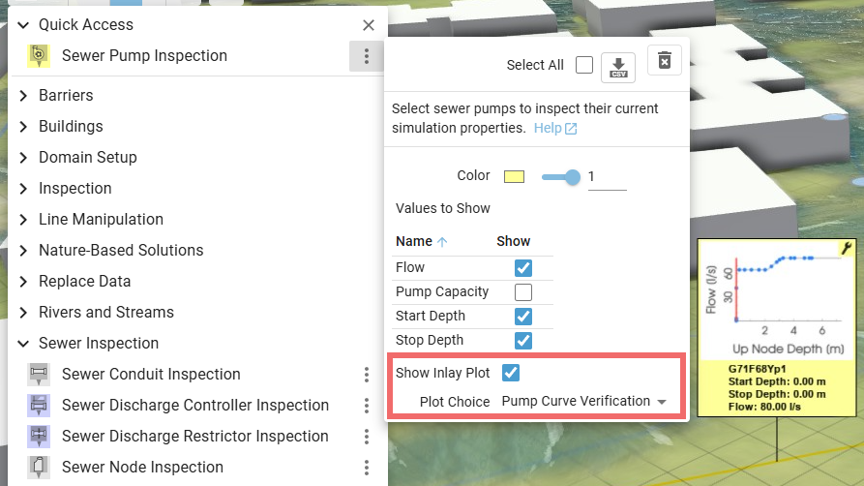The height and width of the screenshot is (486, 864).
Task: Click the Sewer Pump Inspection tool icon
Action: coord(38,56)
